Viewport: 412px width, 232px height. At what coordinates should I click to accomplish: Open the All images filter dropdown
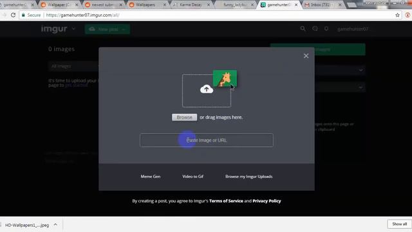pos(73,66)
